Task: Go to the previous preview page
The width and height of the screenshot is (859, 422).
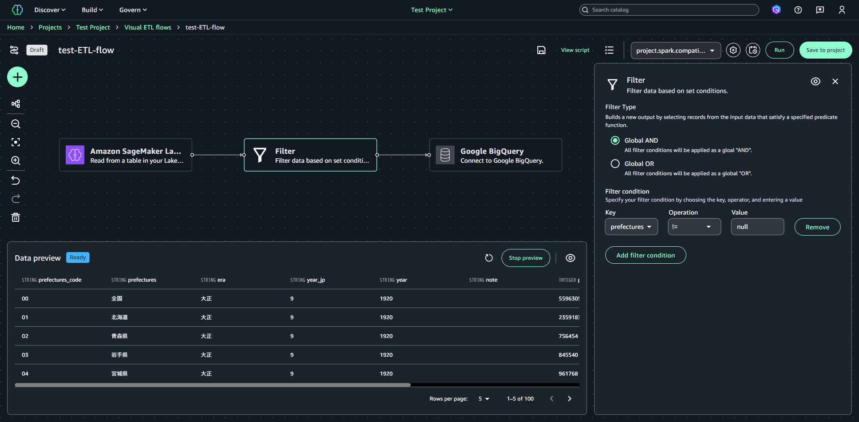Action: [552, 399]
